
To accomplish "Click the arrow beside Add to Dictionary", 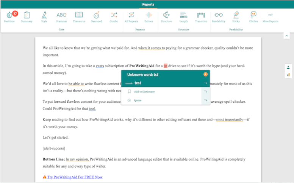I will click(x=205, y=92).
